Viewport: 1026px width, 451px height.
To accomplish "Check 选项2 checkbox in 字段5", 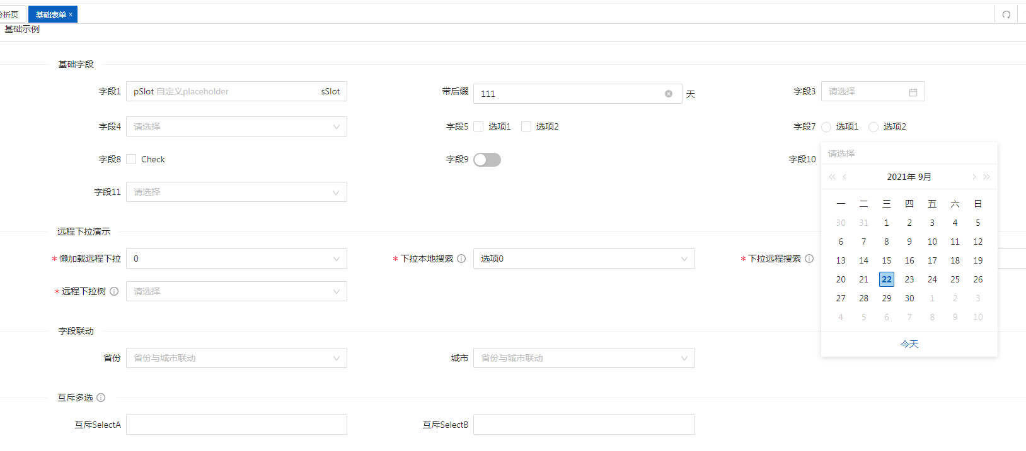I will click(526, 126).
